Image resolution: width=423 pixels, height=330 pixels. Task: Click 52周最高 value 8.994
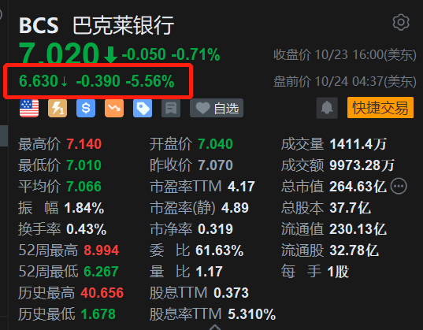tap(101, 250)
